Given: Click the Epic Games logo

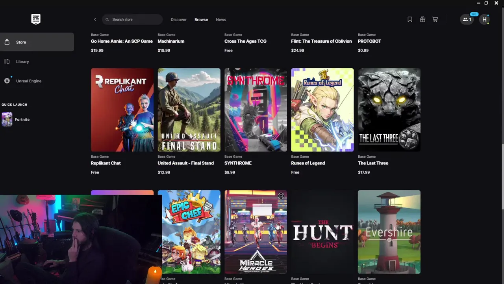Looking at the screenshot, I should click(36, 19).
